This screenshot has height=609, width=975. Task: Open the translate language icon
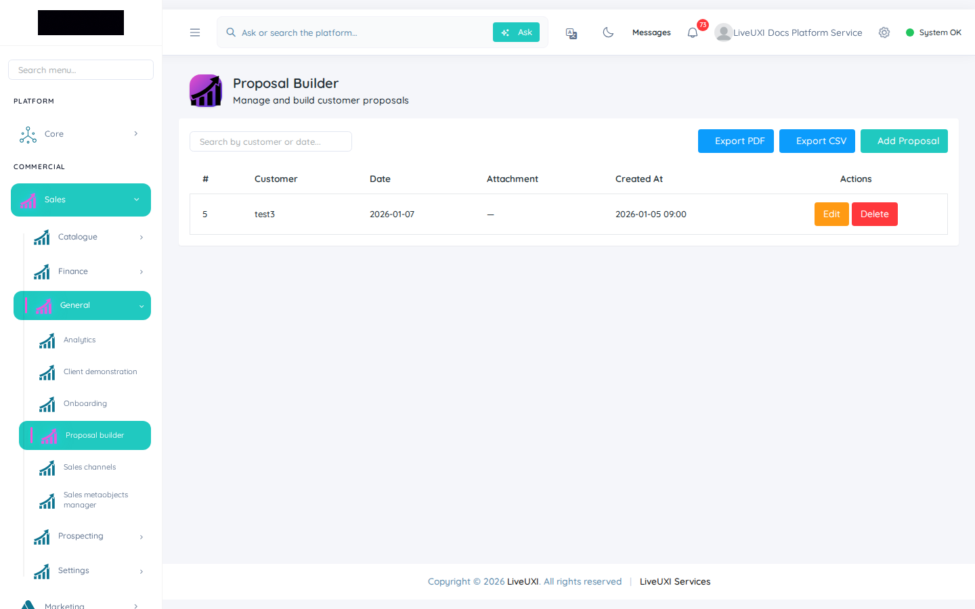coord(571,33)
